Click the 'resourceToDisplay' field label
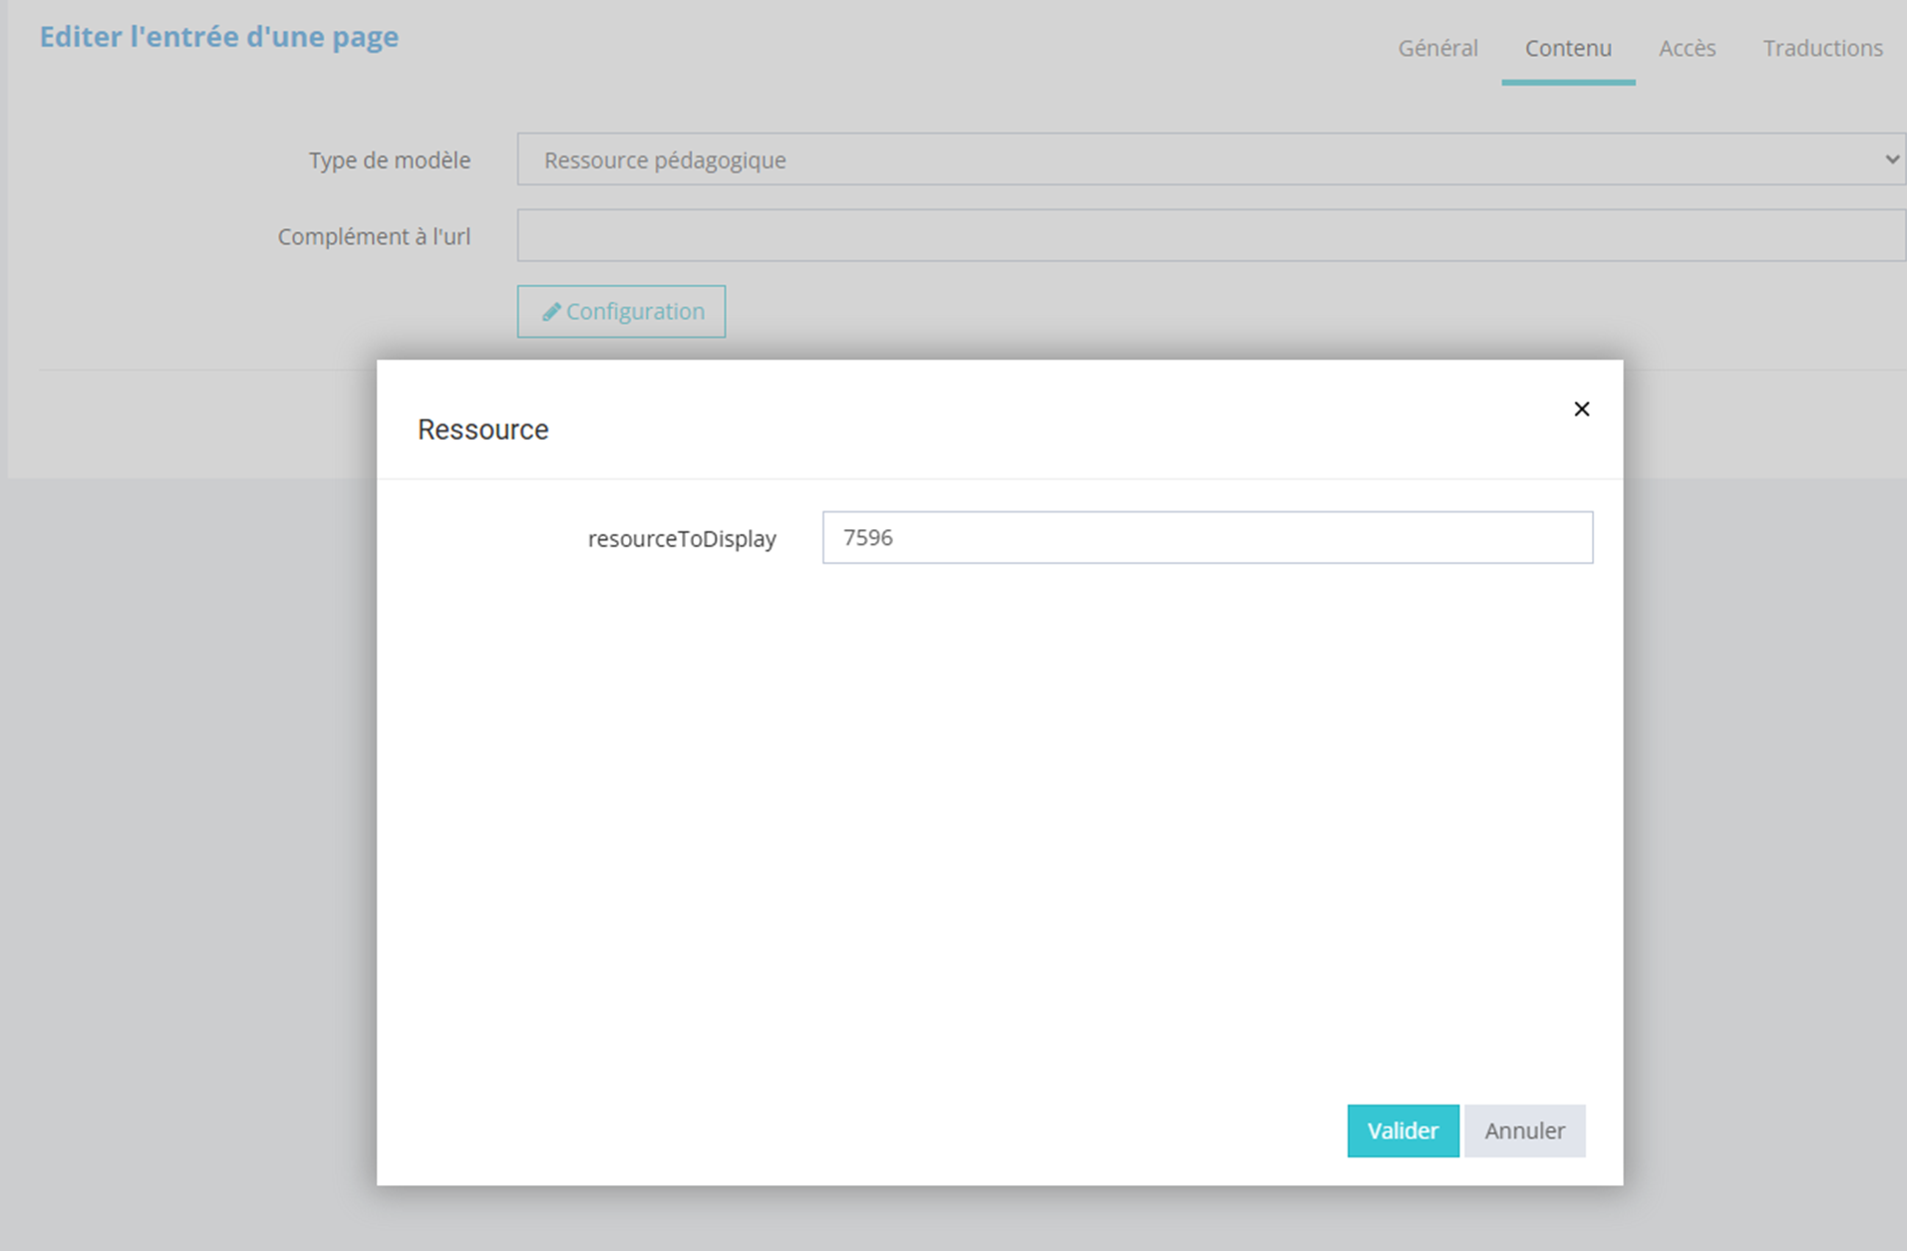 (x=682, y=539)
